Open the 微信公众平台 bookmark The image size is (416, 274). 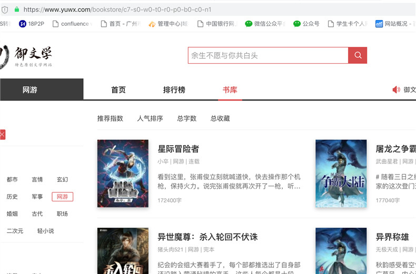[x=265, y=24]
